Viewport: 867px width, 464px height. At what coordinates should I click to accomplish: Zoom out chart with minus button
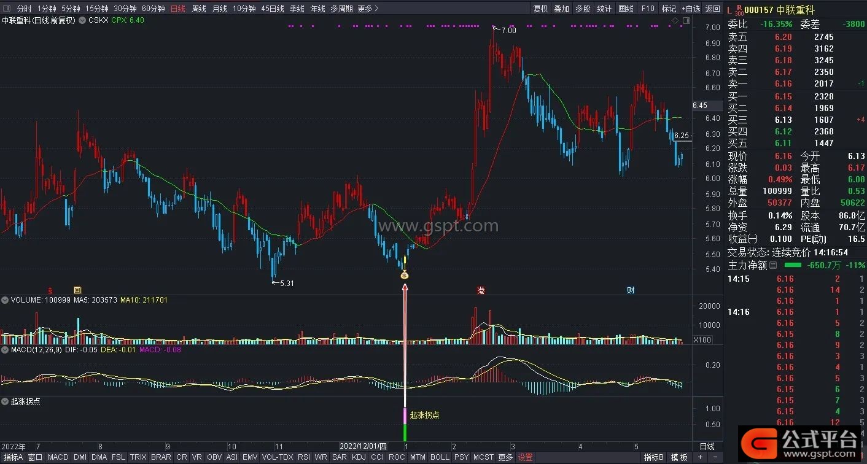click(x=715, y=457)
